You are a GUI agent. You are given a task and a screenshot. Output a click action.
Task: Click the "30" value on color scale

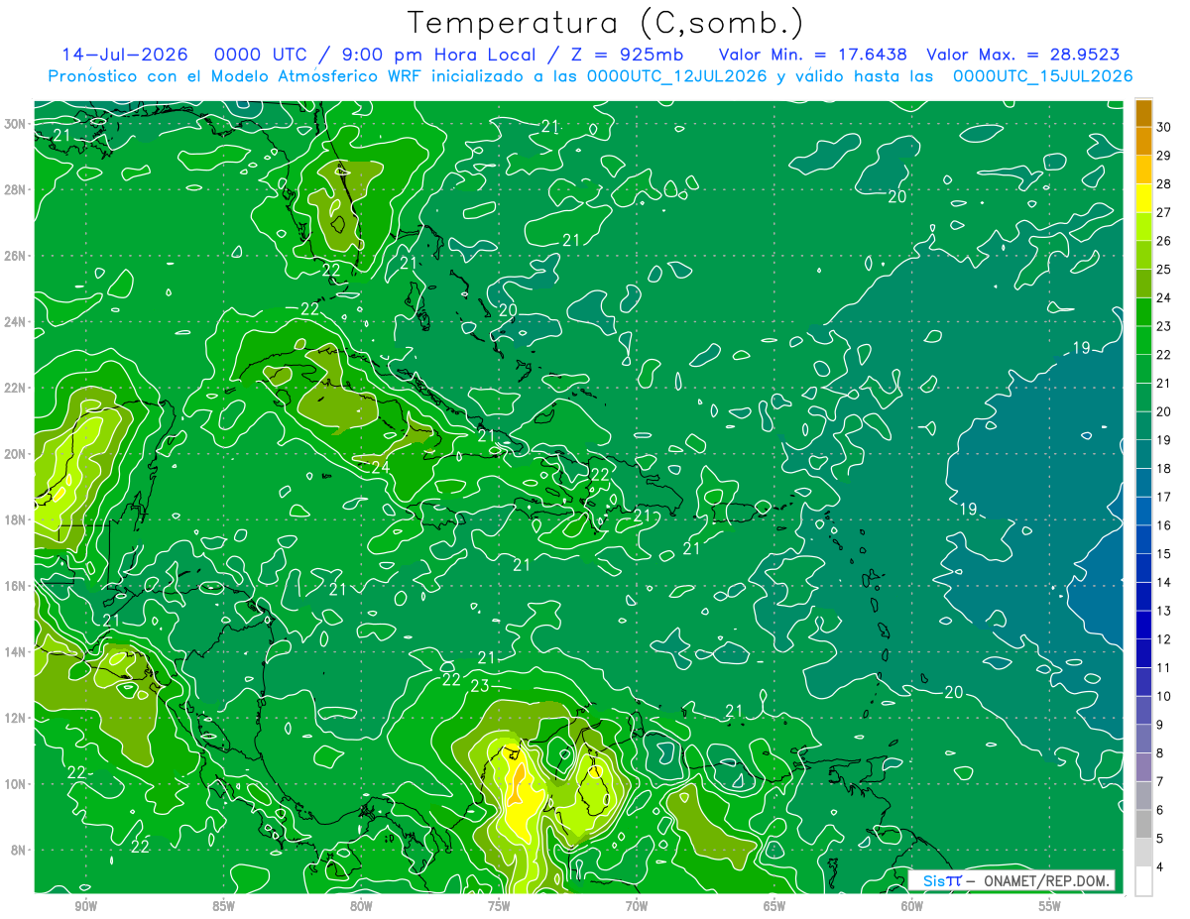1164,127
